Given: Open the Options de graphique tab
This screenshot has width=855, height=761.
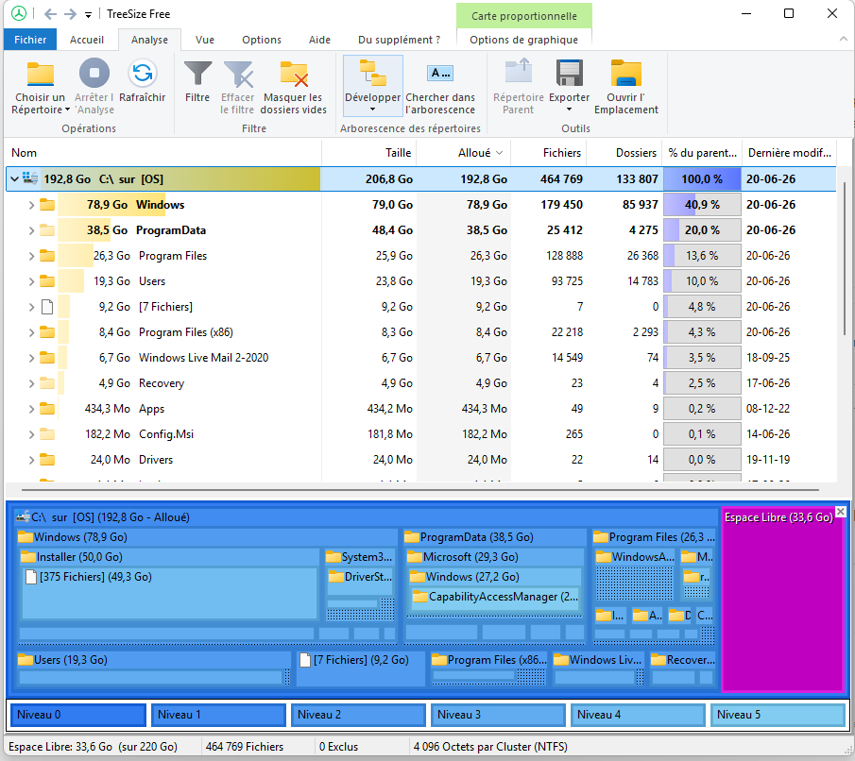Looking at the screenshot, I should pyautogui.click(x=524, y=40).
